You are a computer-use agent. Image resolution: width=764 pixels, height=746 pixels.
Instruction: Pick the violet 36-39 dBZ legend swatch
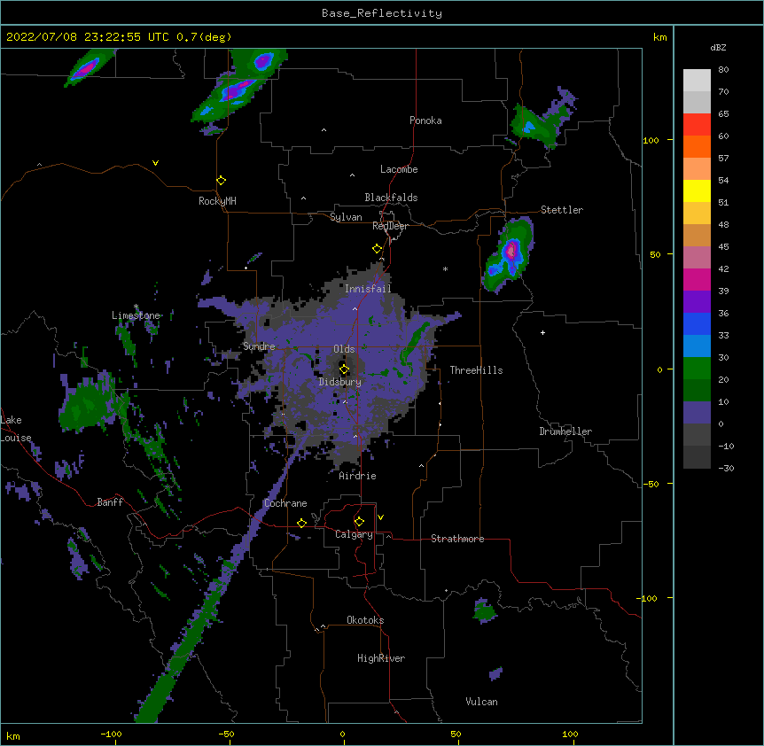point(697,302)
